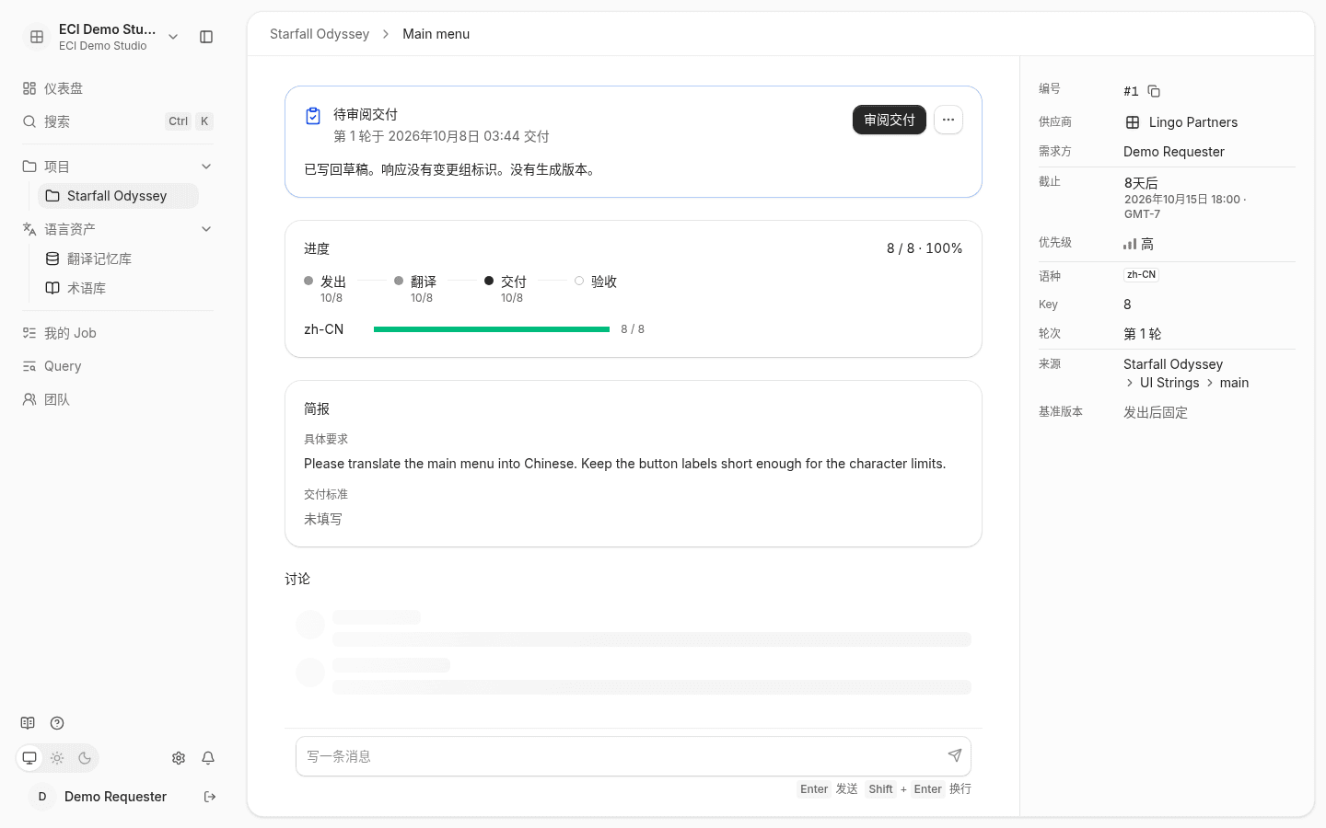Screen dimensions: 1326x828
Task: Click the 写一条消息 message input field
Action: (x=634, y=756)
